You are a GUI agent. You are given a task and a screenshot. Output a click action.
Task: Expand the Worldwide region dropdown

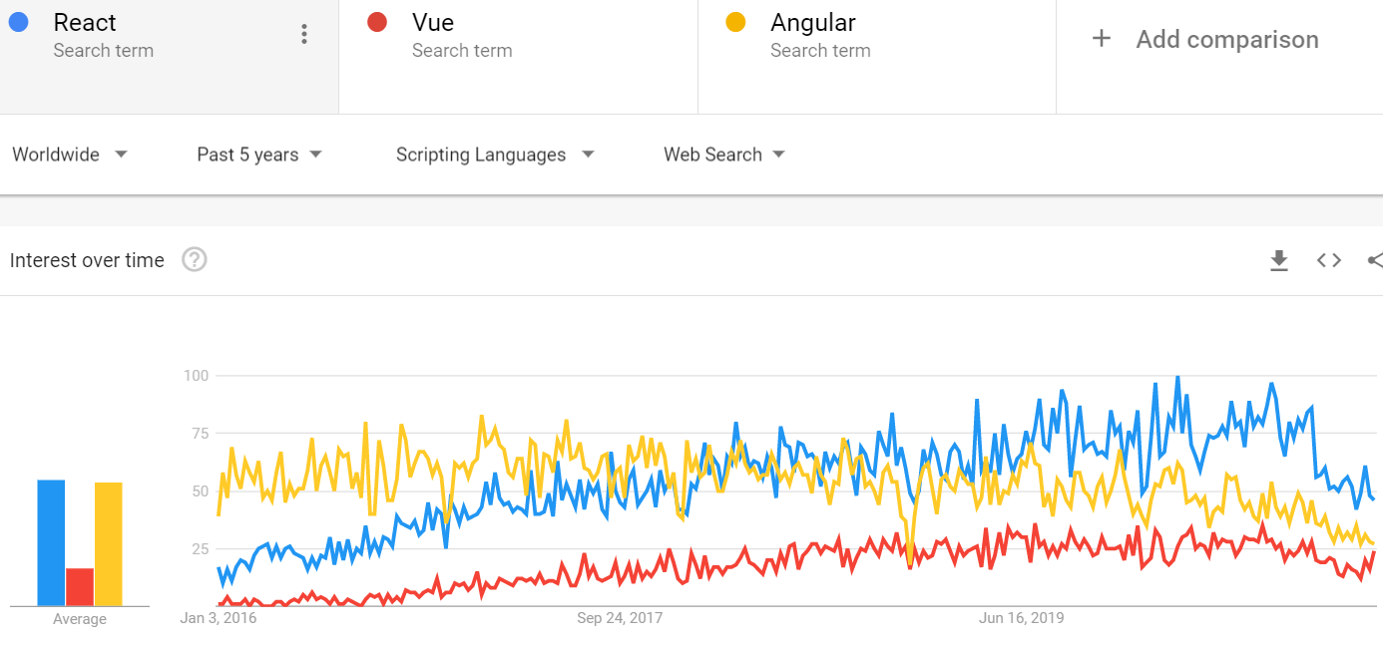pos(70,155)
